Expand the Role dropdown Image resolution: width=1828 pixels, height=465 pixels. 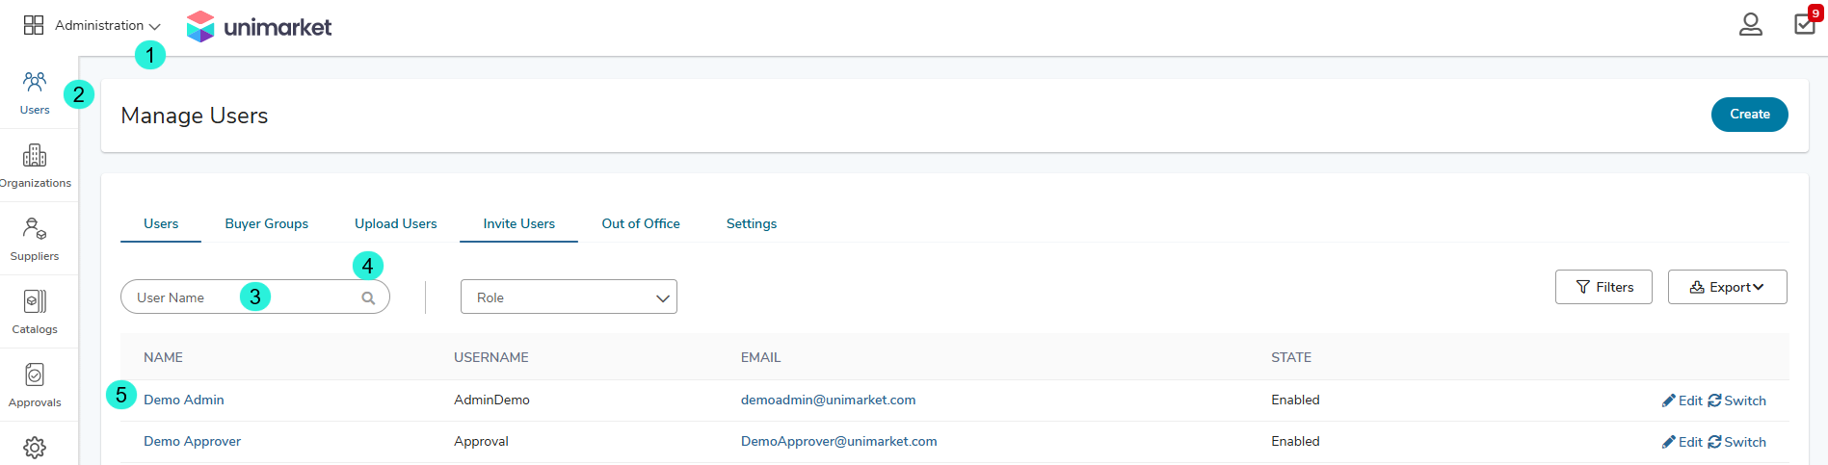(569, 297)
